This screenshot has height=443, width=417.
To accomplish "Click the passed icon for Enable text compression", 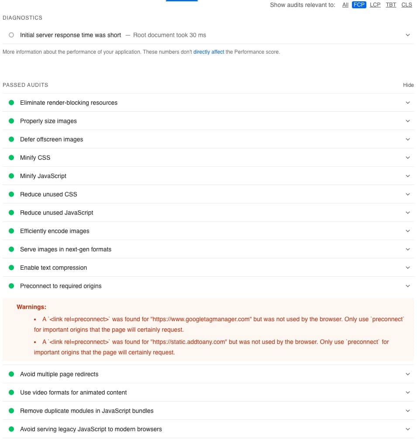I will 11,268.
